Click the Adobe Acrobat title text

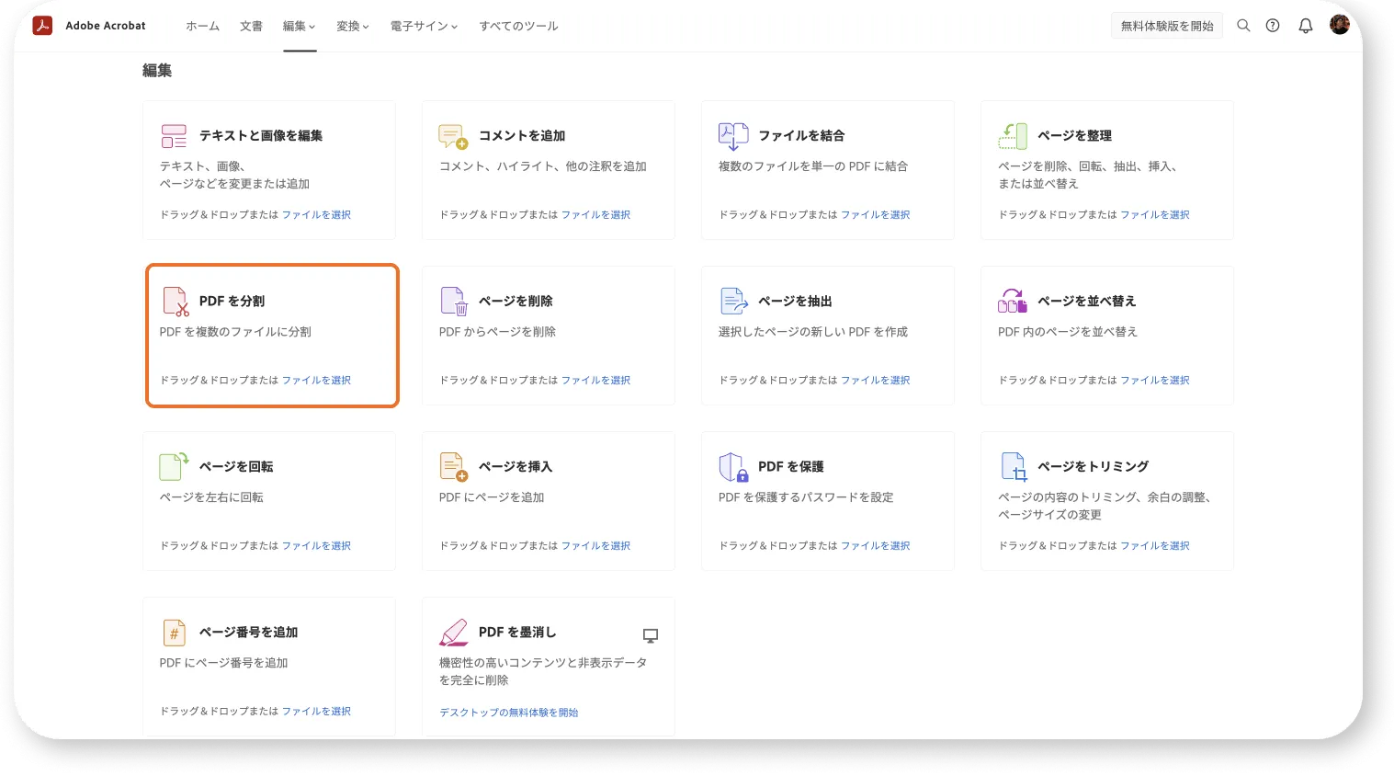pyautogui.click(x=106, y=26)
